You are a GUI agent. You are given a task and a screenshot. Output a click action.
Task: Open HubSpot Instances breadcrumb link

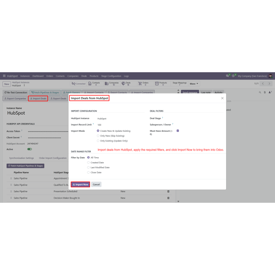point(21,82)
